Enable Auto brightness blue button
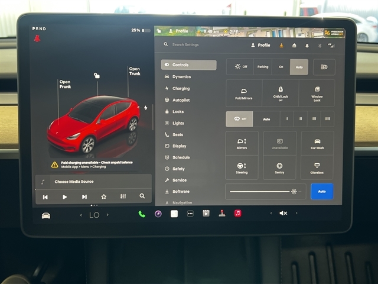378x284 pixels. (x=322, y=191)
